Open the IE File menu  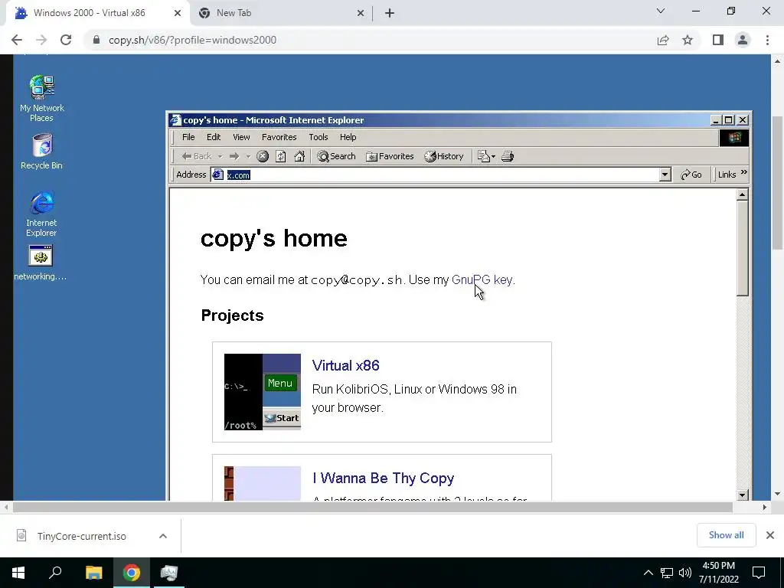pyautogui.click(x=188, y=137)
